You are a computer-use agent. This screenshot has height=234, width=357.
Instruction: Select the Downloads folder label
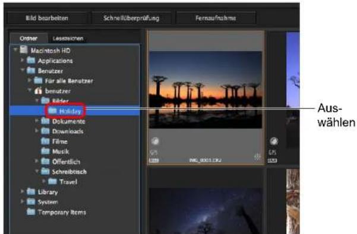tap(68, 132)
